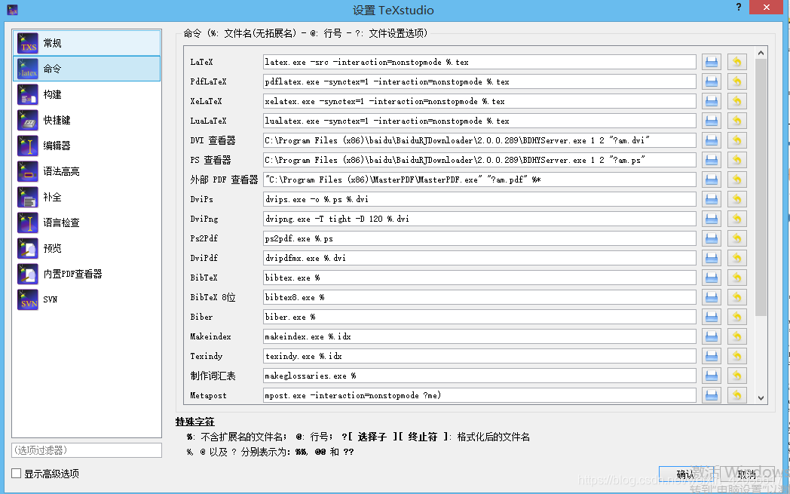Reset DviPs command to default
790x494 pixels.
click(x=736, y=199)
